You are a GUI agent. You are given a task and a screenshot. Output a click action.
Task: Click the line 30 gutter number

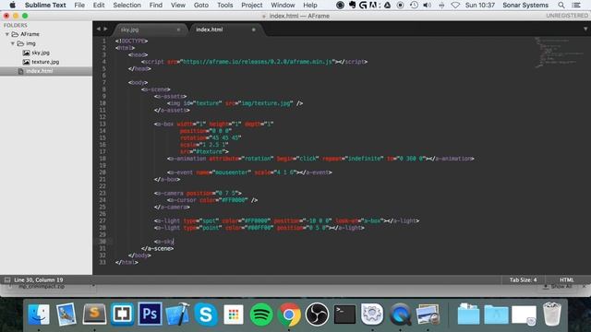(x=103, y=242)
